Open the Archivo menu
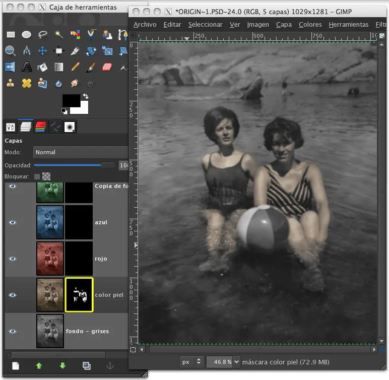 [145, 25]
